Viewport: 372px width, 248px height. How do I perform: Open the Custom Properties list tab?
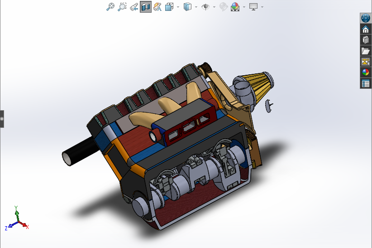click(x=366, y=83)
